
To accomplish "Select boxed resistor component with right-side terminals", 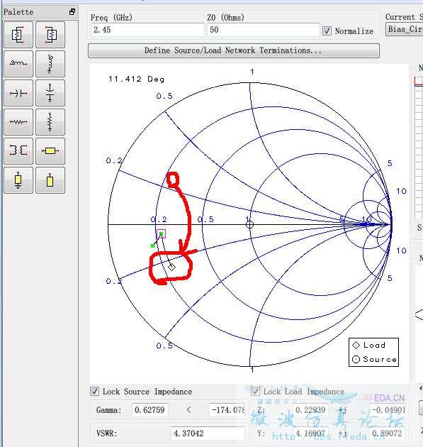I will click(18, 35).
